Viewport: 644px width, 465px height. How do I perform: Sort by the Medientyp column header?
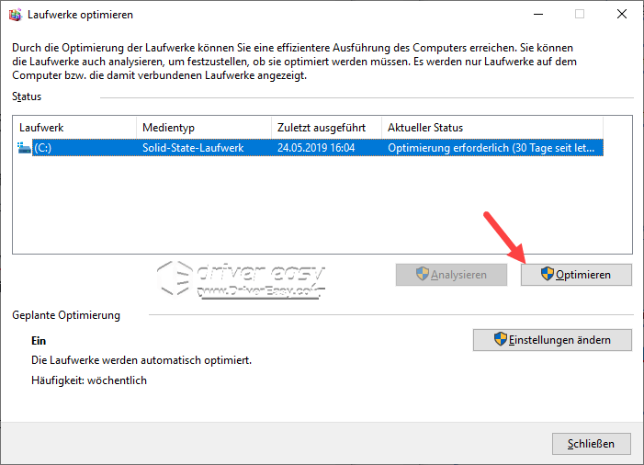[204, 128]
